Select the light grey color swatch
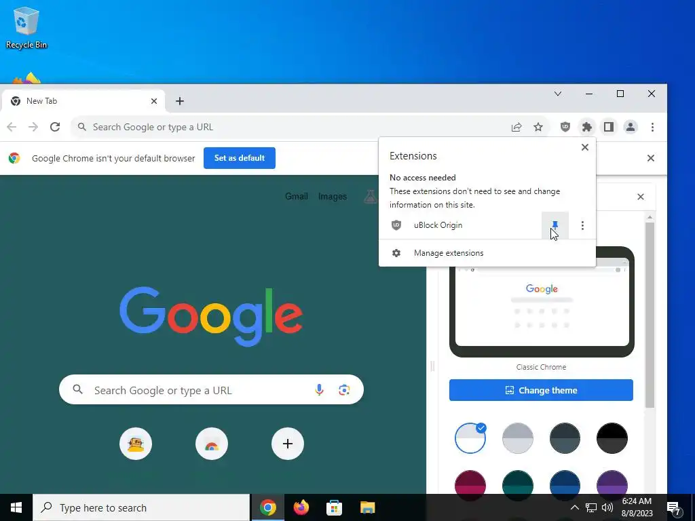The image size is (695, 521). coord(518,438)
